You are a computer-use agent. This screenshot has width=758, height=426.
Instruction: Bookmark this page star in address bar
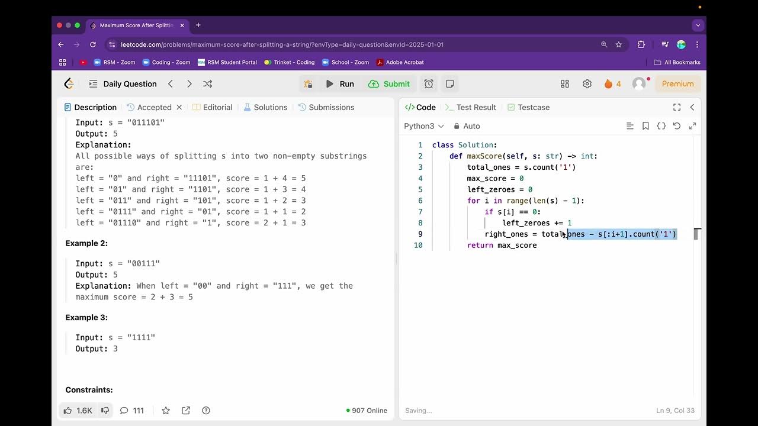click(619, 44)
